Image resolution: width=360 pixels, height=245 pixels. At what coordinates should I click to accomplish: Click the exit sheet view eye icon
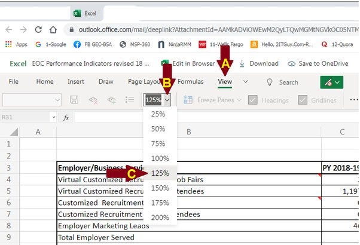pos(93,100)
